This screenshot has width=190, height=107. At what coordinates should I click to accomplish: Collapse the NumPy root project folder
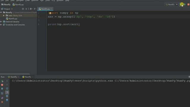point(1,12)
